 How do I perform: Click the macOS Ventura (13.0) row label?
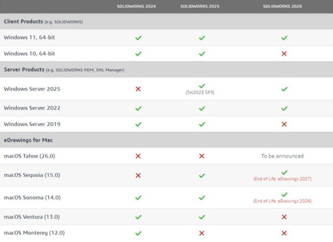pos(32,217)
